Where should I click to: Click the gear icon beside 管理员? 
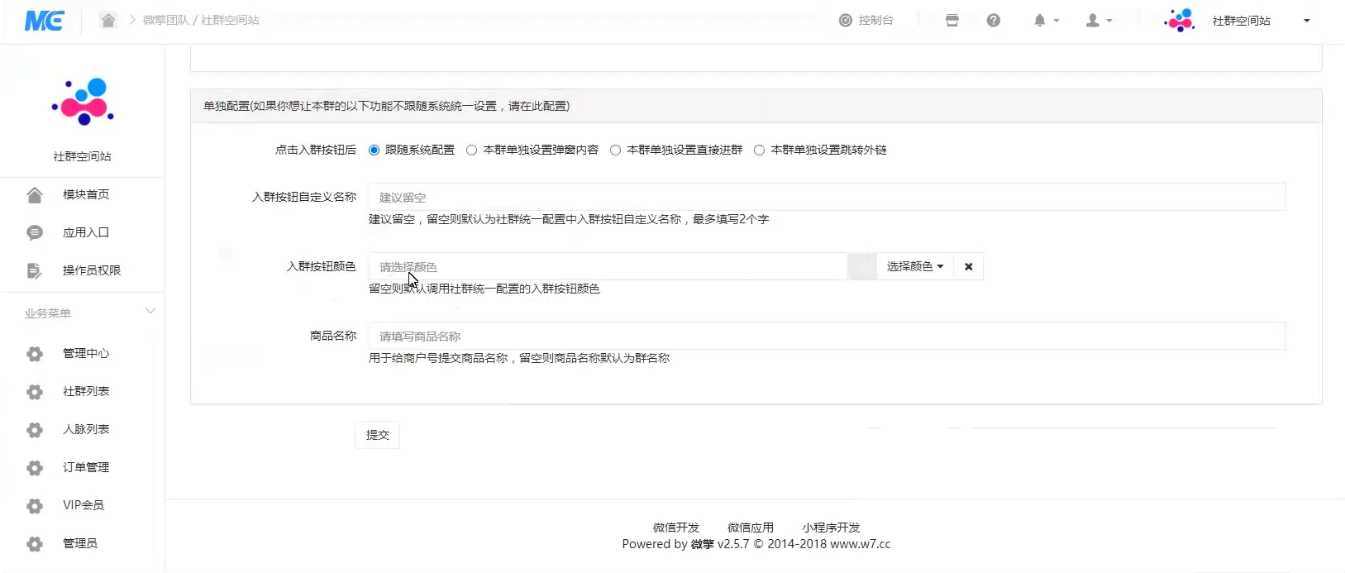pos(35,544)
